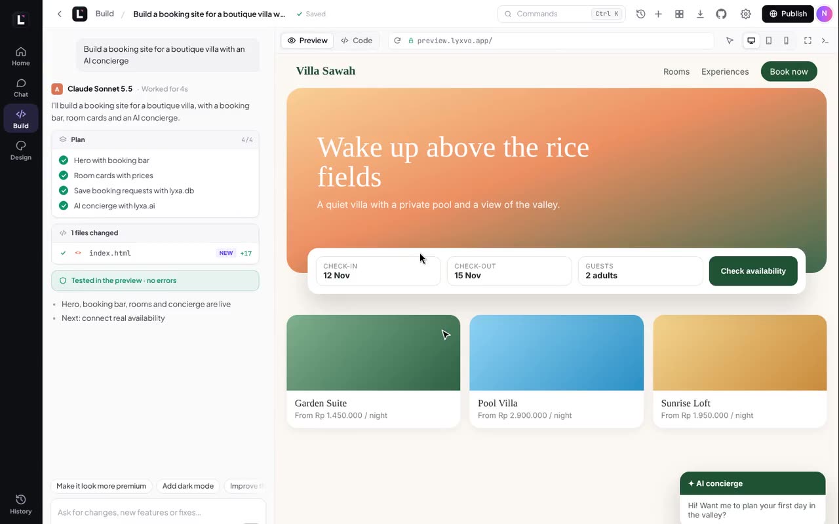Switch to the Code tab
839x524 pixels.
[357, 41]
